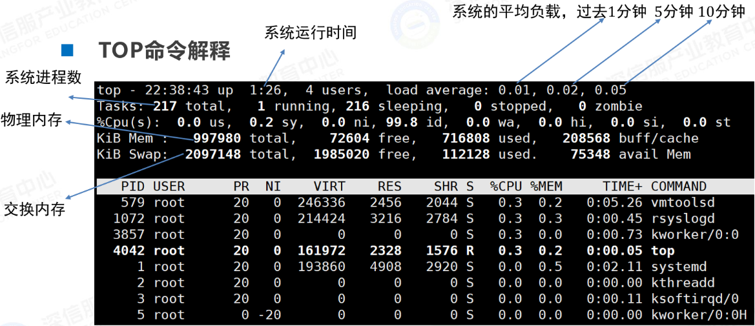Screen dimensions: 755x326
Task: Click the "USER" column header
Action: click(x=169, y=187)
